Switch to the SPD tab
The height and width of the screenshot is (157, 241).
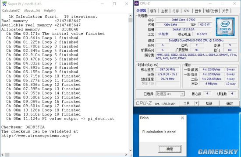tap(187, 11)
